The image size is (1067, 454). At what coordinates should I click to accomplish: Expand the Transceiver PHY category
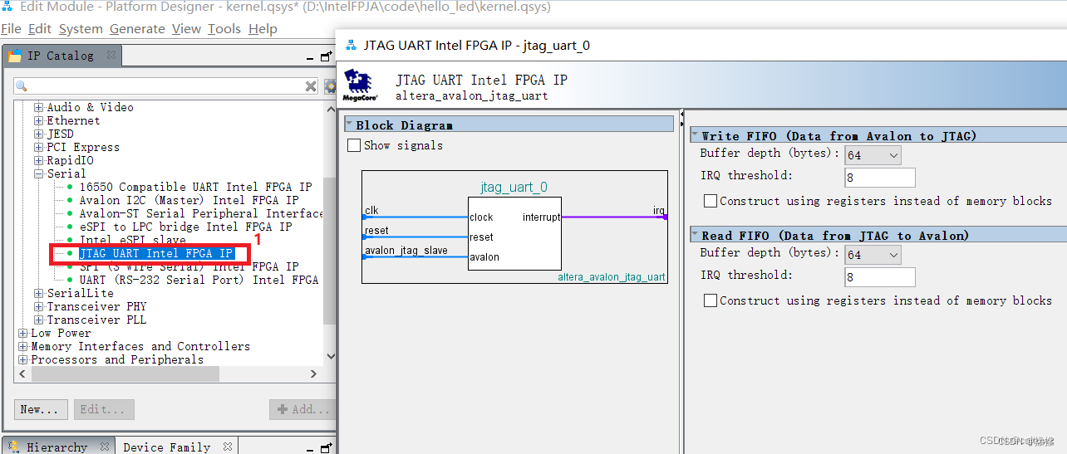tap(38, 306)
